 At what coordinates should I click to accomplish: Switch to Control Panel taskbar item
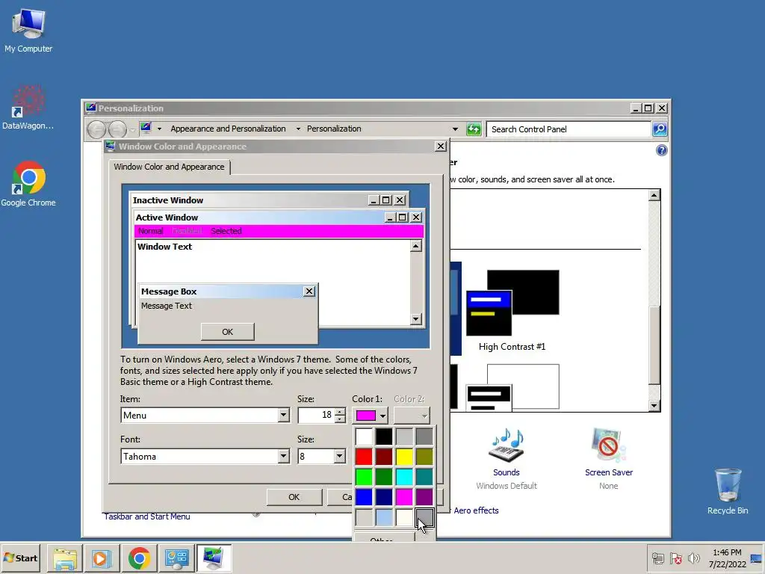[x=176, y=558]
